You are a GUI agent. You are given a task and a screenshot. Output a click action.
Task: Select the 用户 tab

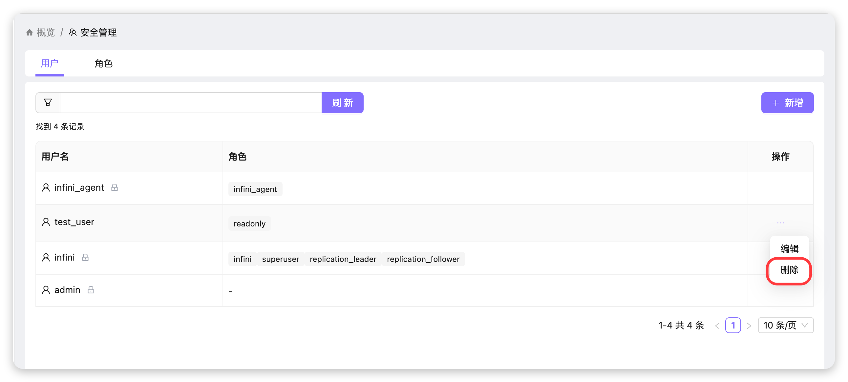point(50,63)
